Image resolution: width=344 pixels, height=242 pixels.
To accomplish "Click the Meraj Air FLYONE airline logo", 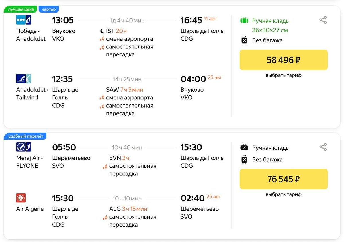I will click(x=24, y=147).
